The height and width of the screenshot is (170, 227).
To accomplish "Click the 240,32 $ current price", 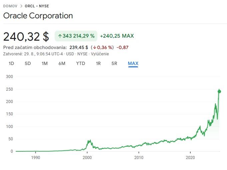I will click(26, 36).
